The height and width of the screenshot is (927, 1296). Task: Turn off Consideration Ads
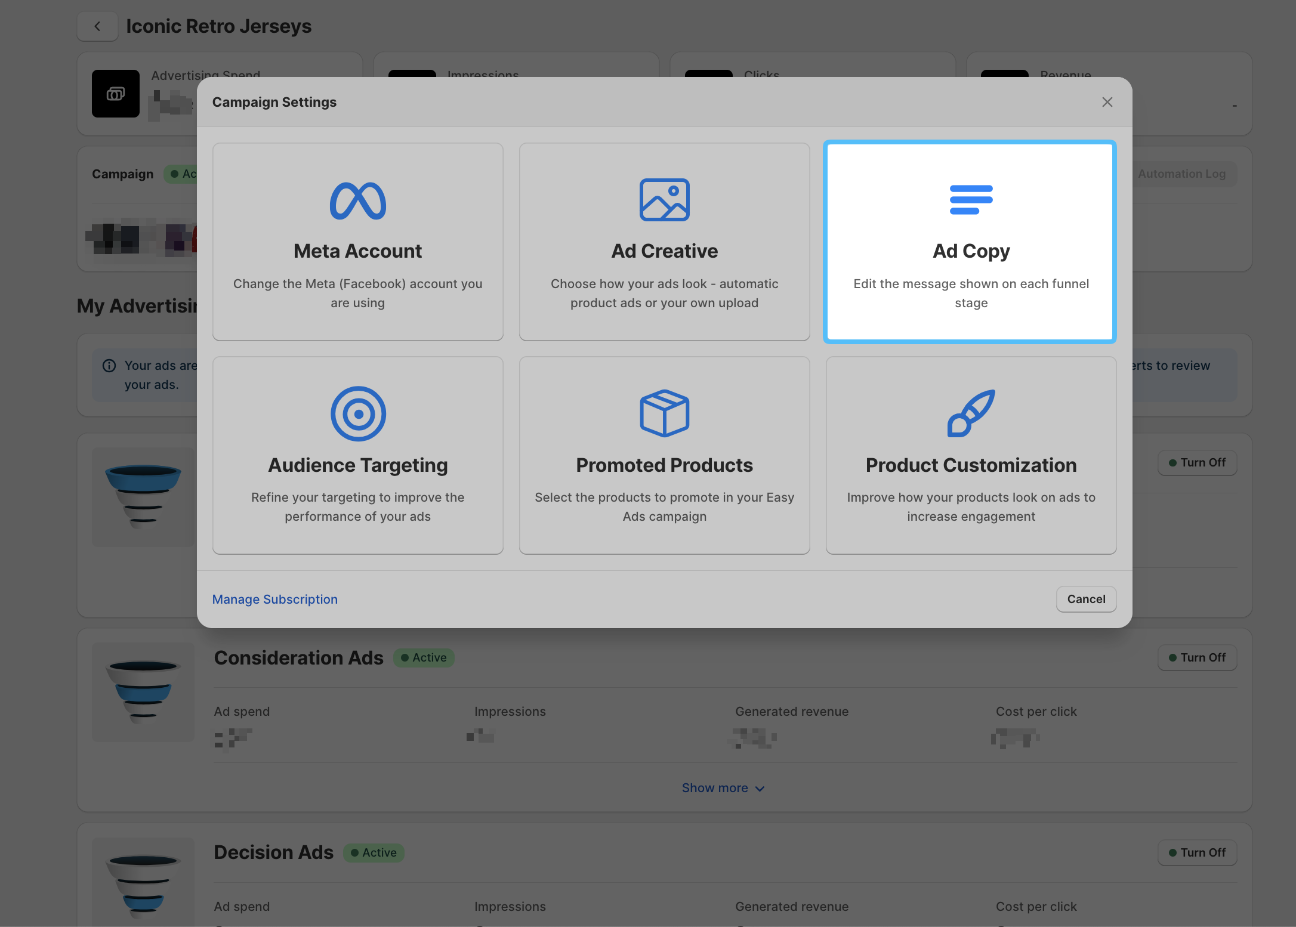point(1197,657)
